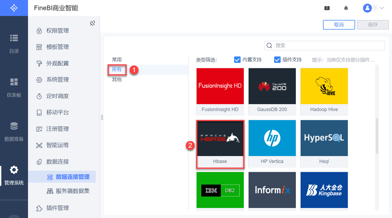
Task: Open the 管理系统 gear section
Action: 14,175
